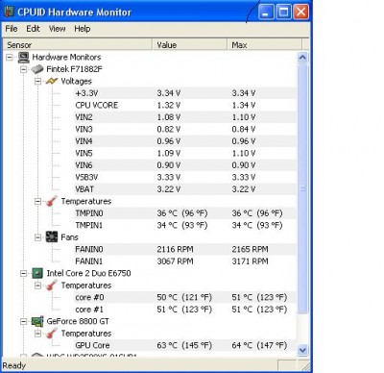Screen dimensions: 384x373
Task: Click the Max column header
Action: coord(264,45)
